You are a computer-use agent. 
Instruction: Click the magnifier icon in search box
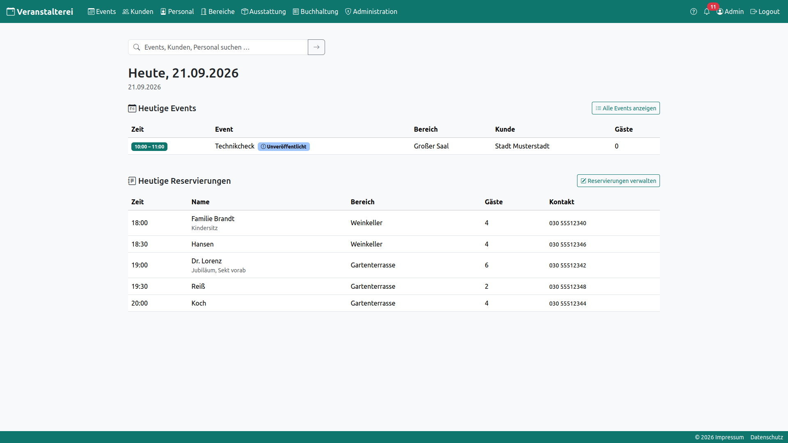pyautogui.click(x=137, y=47)
